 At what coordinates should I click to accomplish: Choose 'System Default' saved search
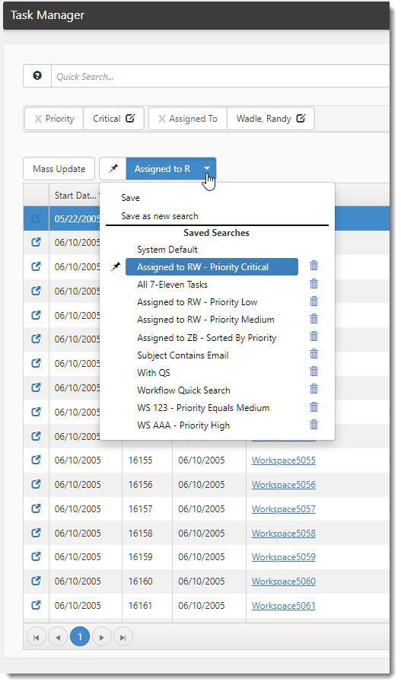pos(167,250)
